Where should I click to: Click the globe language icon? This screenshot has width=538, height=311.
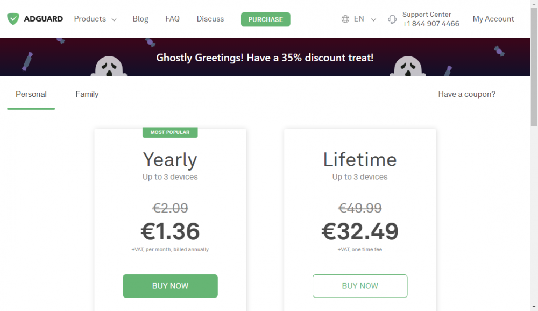pos(345,19)
